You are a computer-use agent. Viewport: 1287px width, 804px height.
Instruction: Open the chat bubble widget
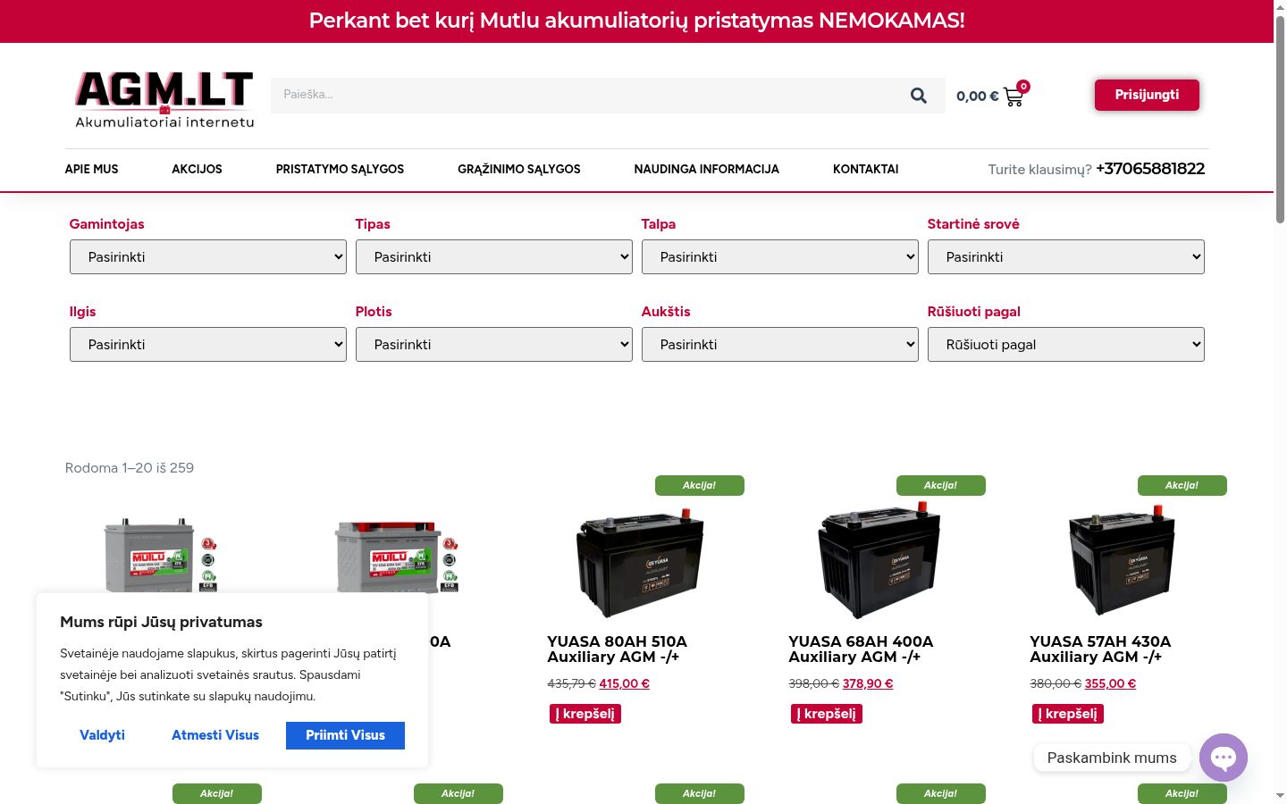(1224, 758)
